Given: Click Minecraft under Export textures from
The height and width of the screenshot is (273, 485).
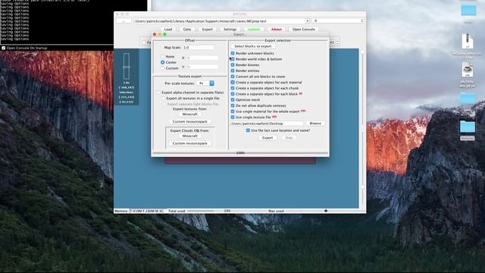Looking at the screenshot, I should coord(190,115).
